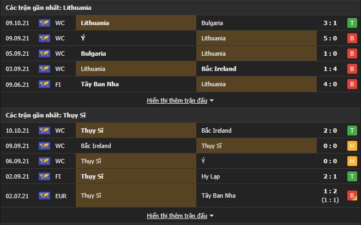Select the Hy Lạp team name
Viewport: 361px width, 225px height.
coord(210,177)
